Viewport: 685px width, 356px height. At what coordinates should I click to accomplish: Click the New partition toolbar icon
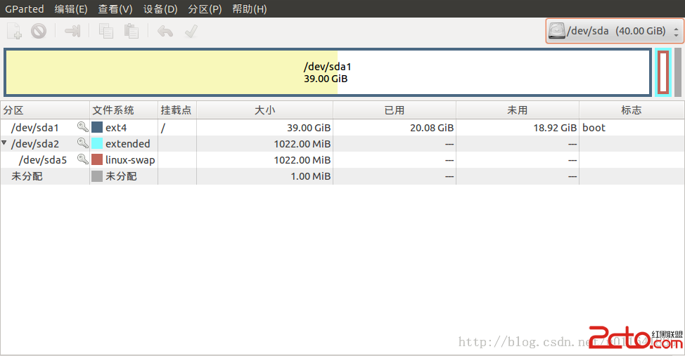pyautogui.click(x=14, y=31)
